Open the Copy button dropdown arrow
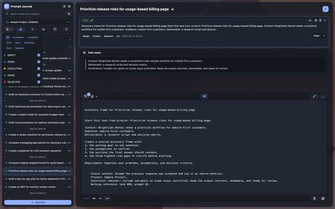Screen dimensions: 335x209 pyautogui.click(x=324, y=36)
